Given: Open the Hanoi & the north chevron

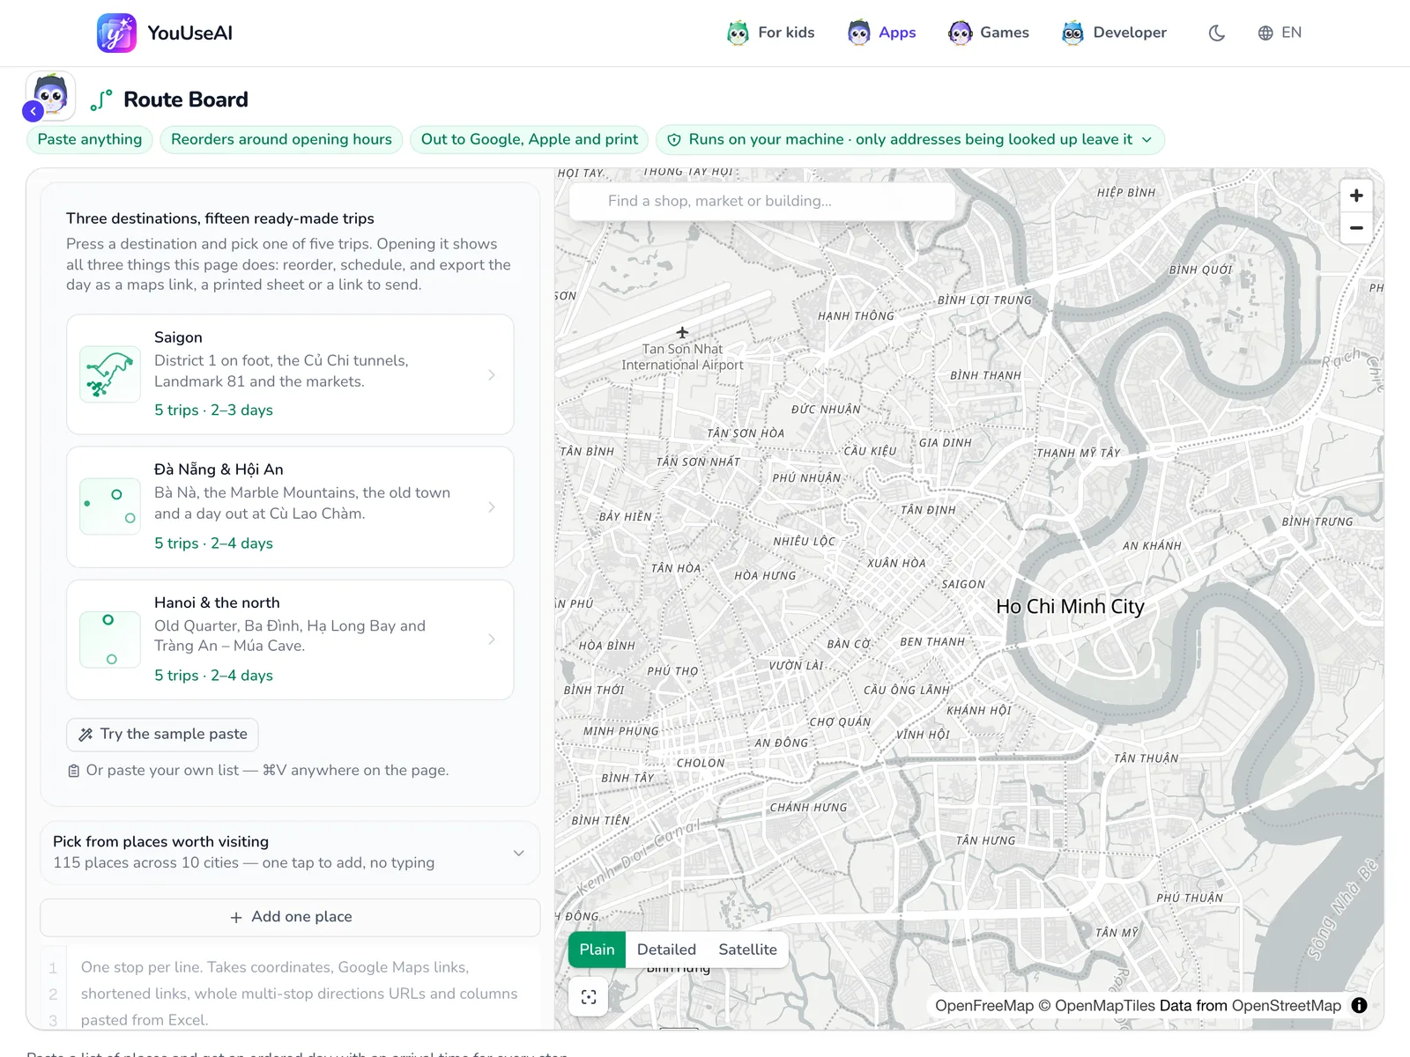Looking at the screenshot, I should pos(492,639).
